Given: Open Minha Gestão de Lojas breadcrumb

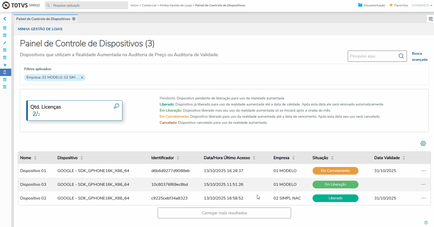Looking at the screenshot, I should tap(176, 5).
